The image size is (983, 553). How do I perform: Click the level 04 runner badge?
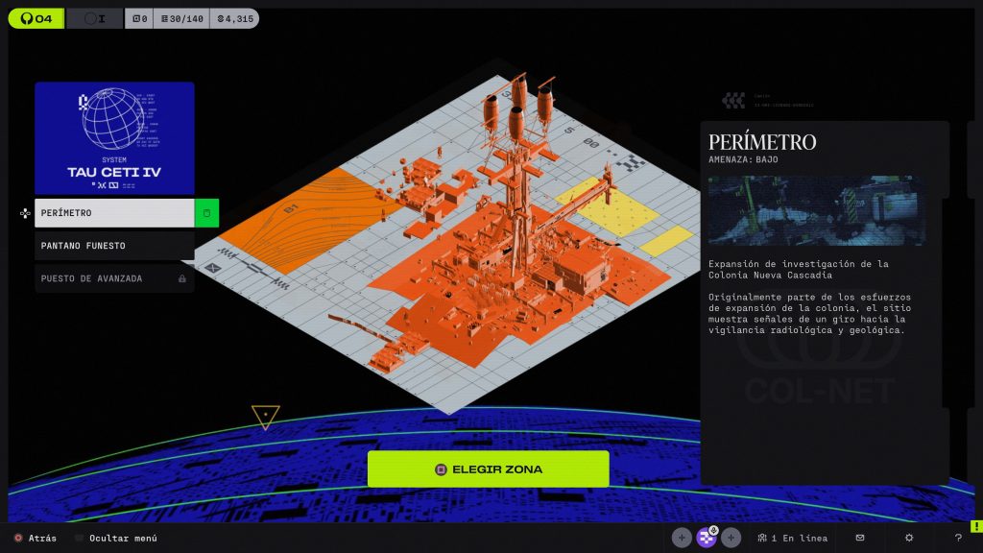point(36,18)
